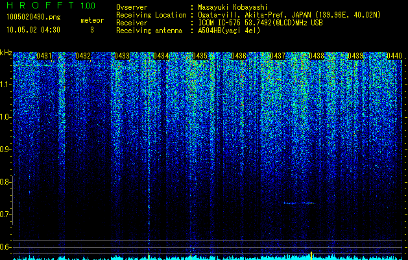Click the 0438 time marker
Image resolution: width=408 pixels, height=260 pixels.
pyautogui.click(x=317, y=56)
